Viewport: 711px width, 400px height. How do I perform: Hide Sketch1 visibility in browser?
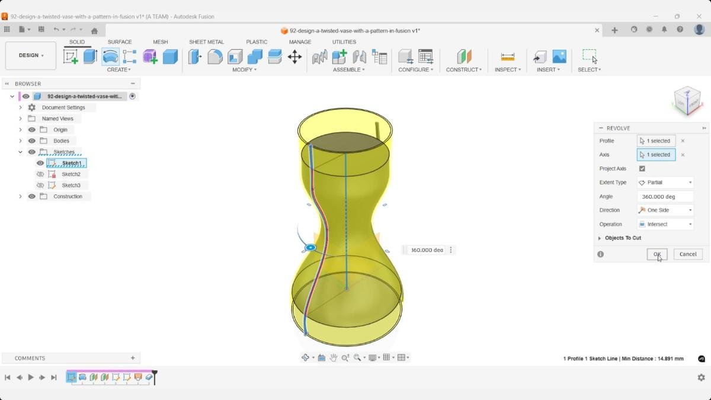[x=40, y=162]
